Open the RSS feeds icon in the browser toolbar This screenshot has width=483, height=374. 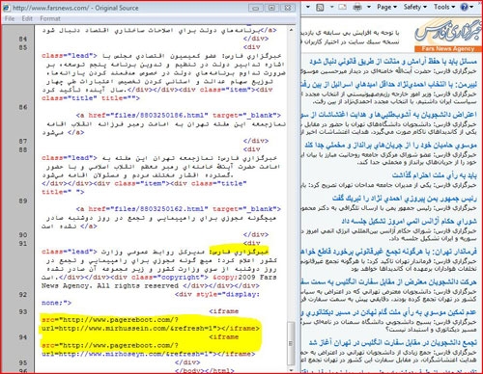click(320, 7)
